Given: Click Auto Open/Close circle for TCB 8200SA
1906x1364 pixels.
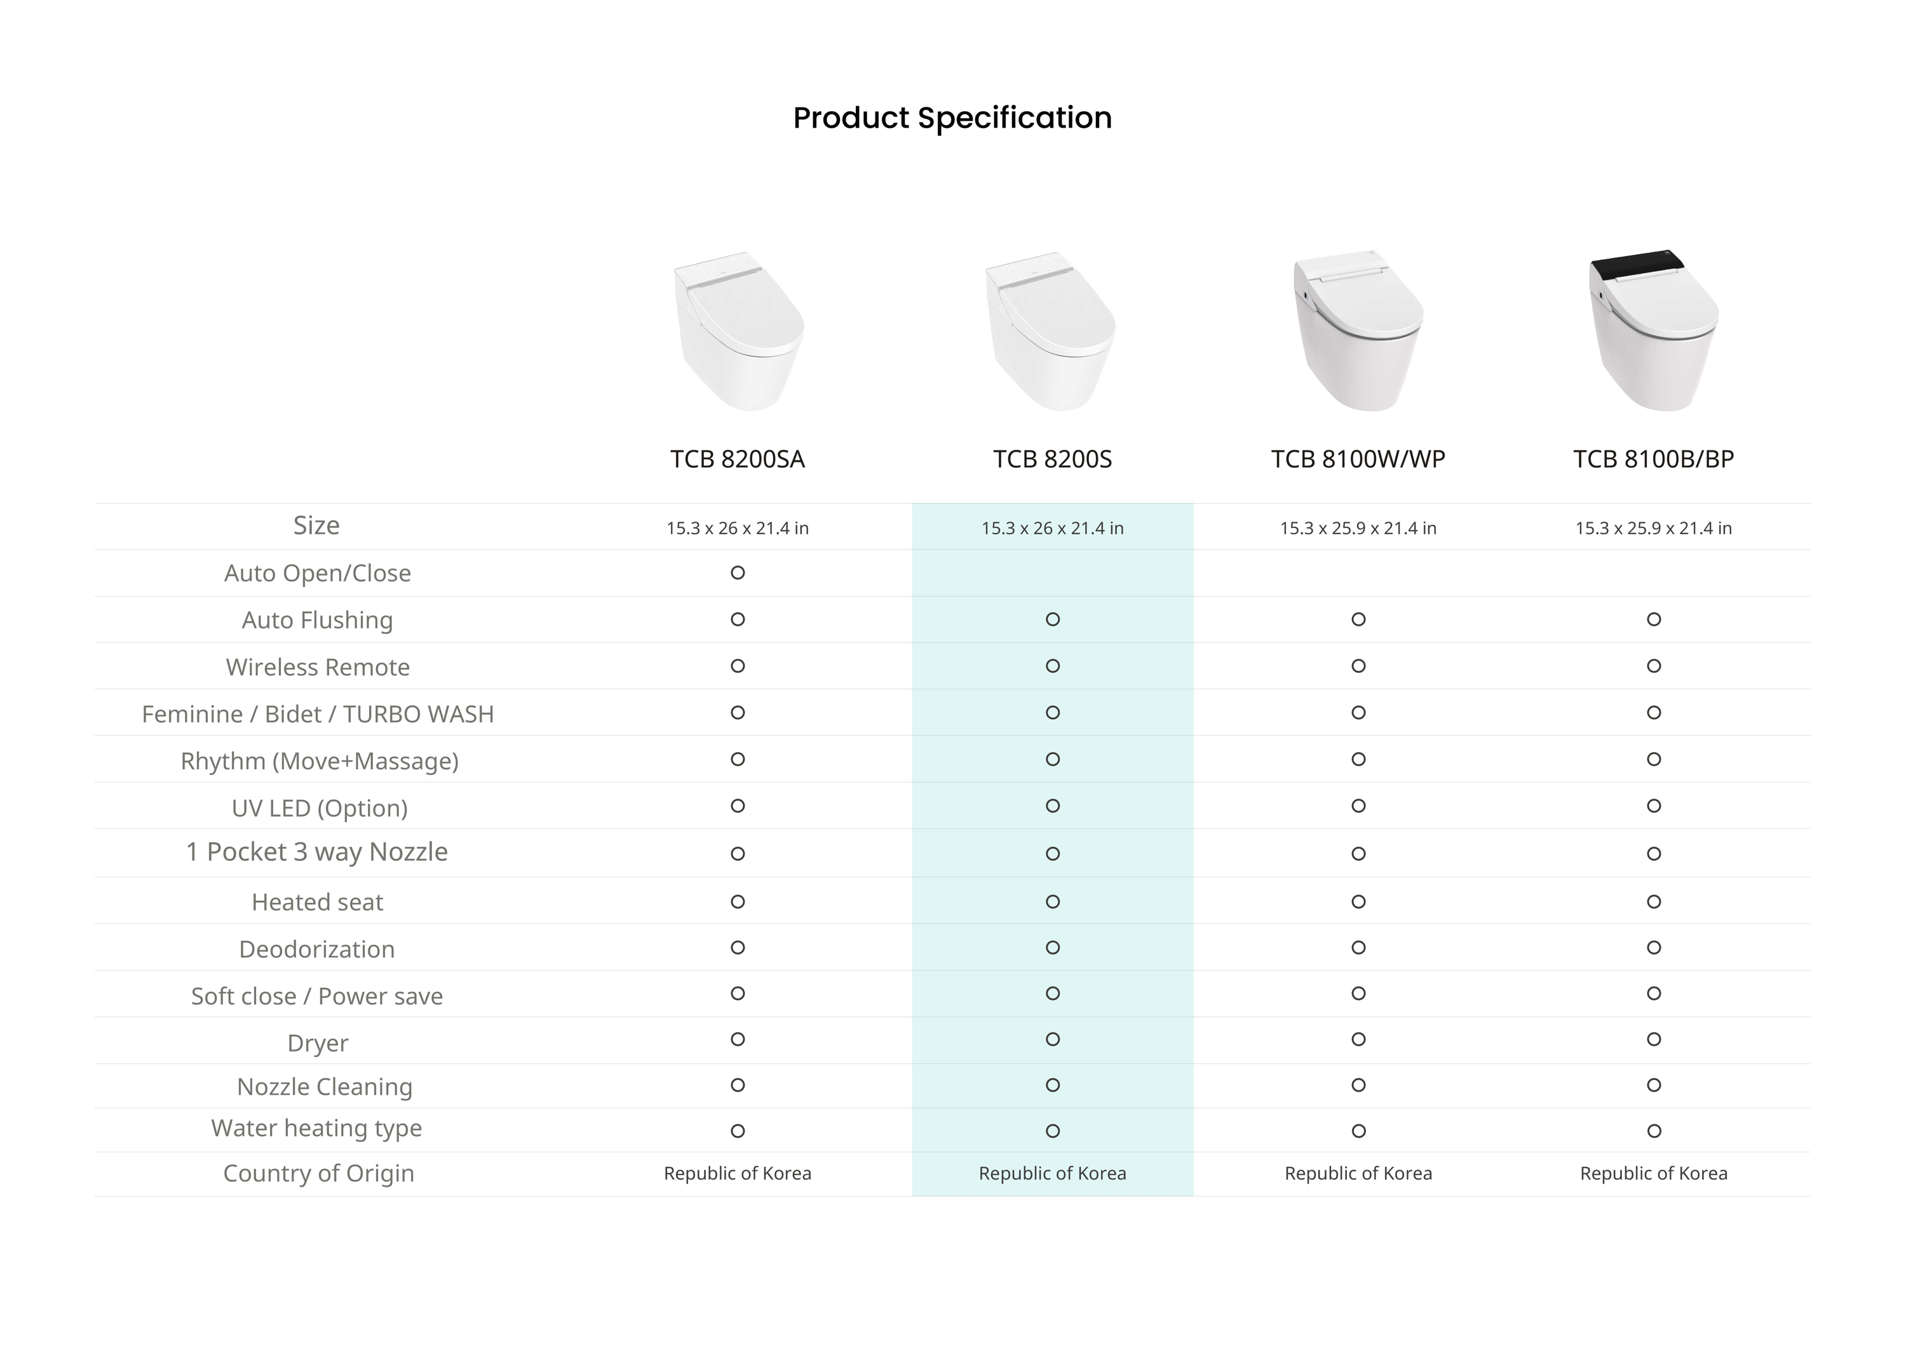Looking at the screenshot, I should [738, 573].
